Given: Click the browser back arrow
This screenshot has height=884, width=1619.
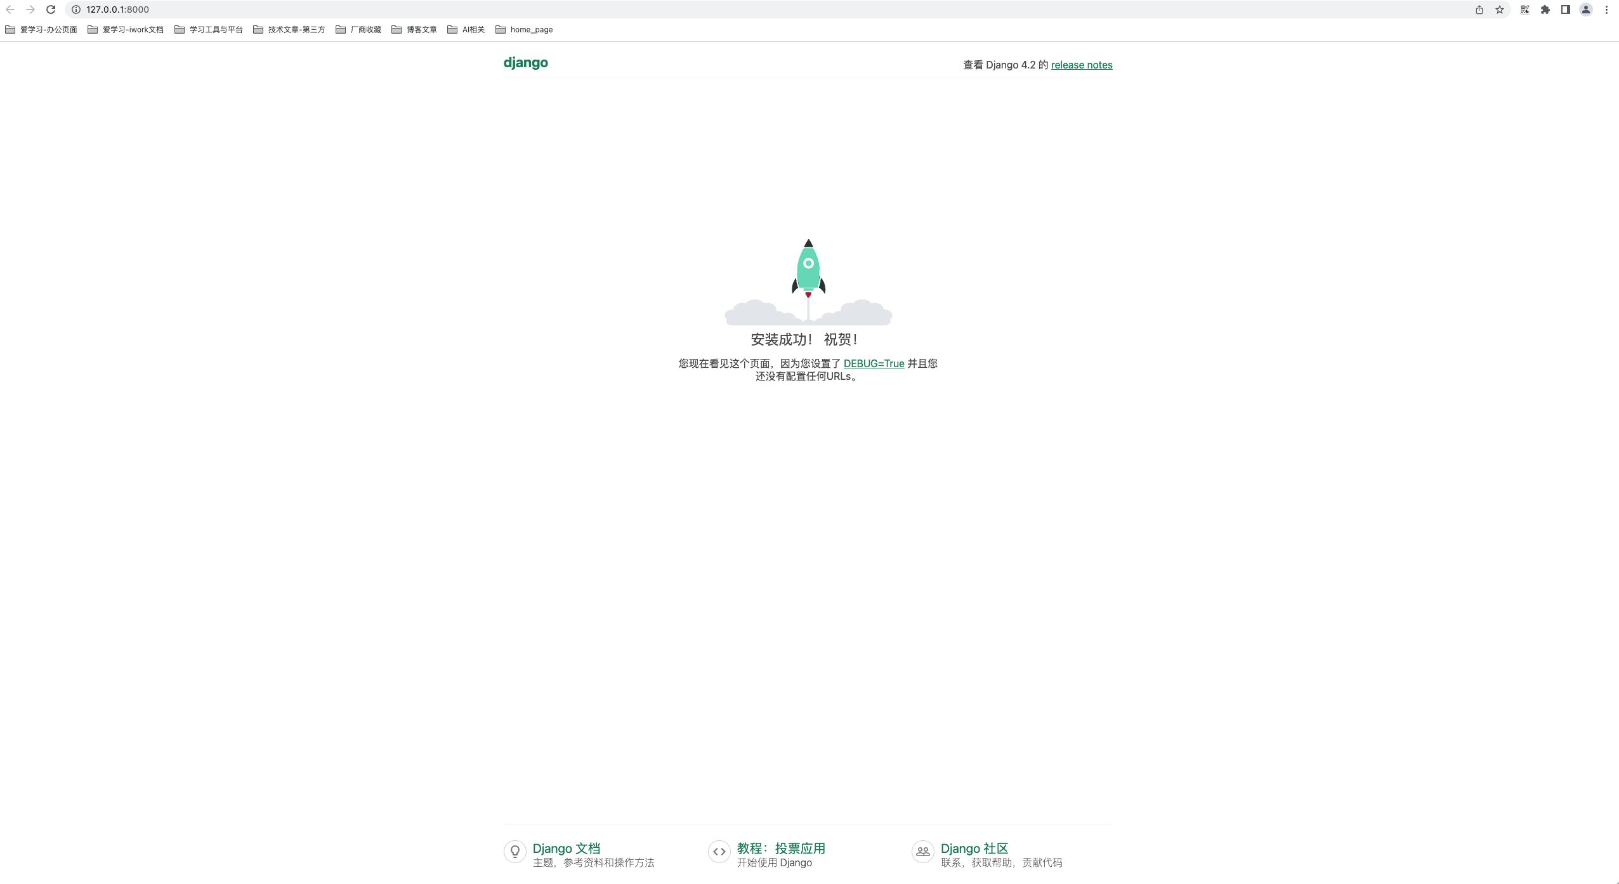Looking at the screenshot, I should 10,10.
